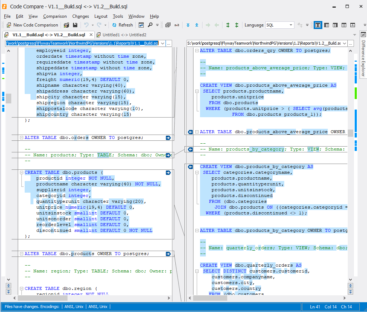367x312 pixels.
Task: Click the Undo arrow icon
Action: (86, 25)
